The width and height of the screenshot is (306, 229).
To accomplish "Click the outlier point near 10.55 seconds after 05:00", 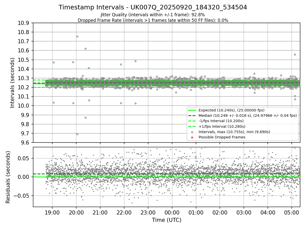I will (x=295, y=54).
